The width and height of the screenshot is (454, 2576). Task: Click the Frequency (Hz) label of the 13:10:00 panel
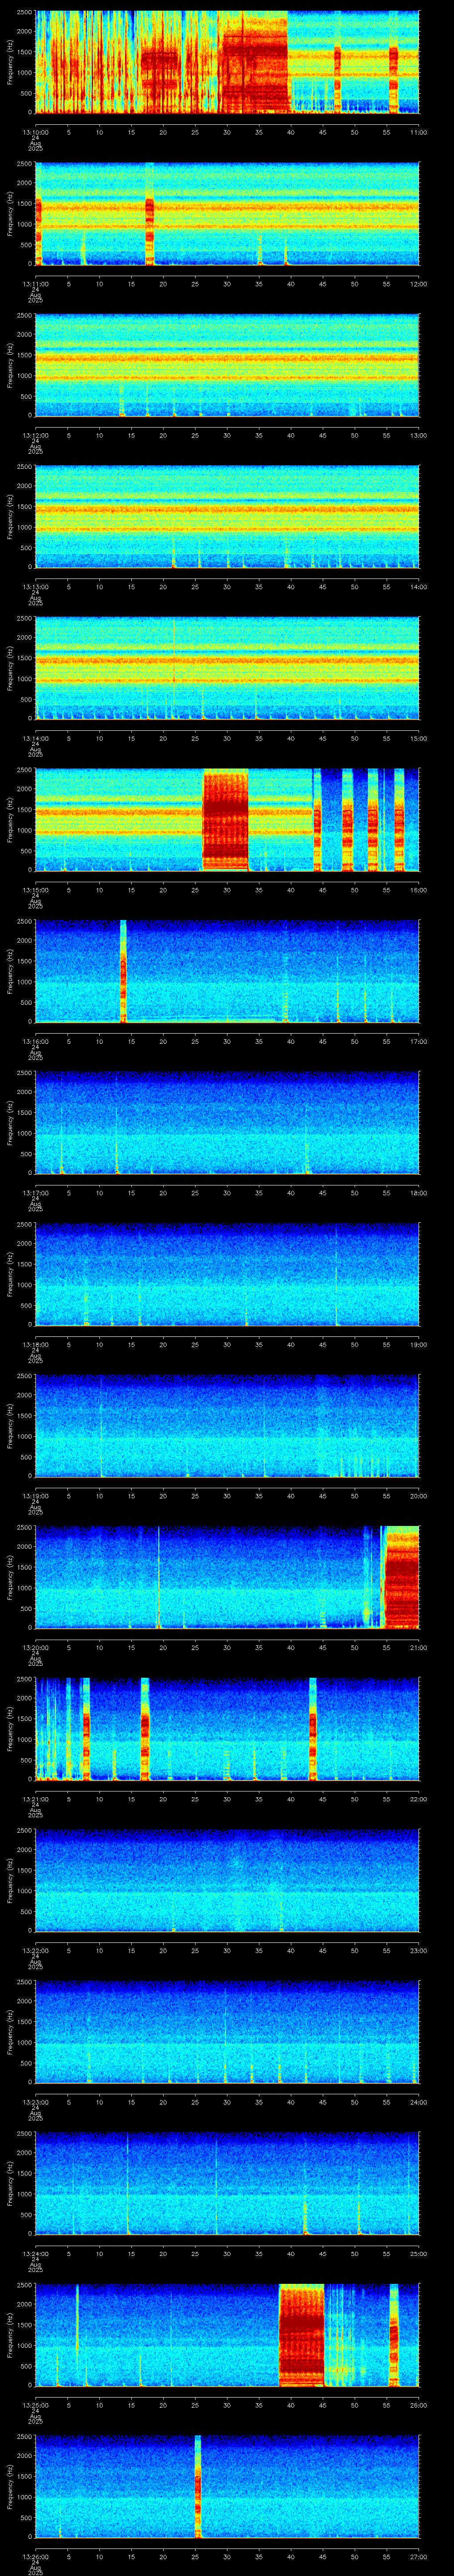coord(10,62)
